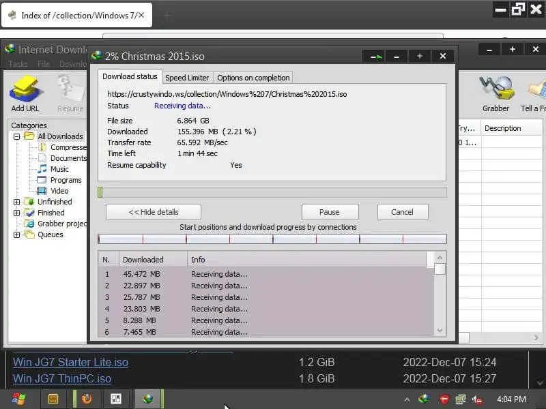Click the window switcher taskbar icon
Screen dimensions: 546x409
(116, 399)
